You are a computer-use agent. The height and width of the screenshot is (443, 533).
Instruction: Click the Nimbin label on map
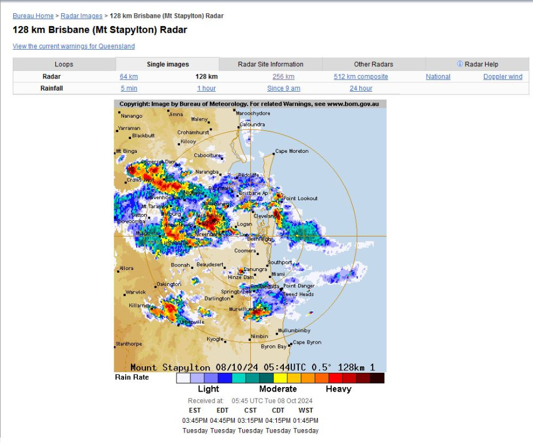[260, 336]
